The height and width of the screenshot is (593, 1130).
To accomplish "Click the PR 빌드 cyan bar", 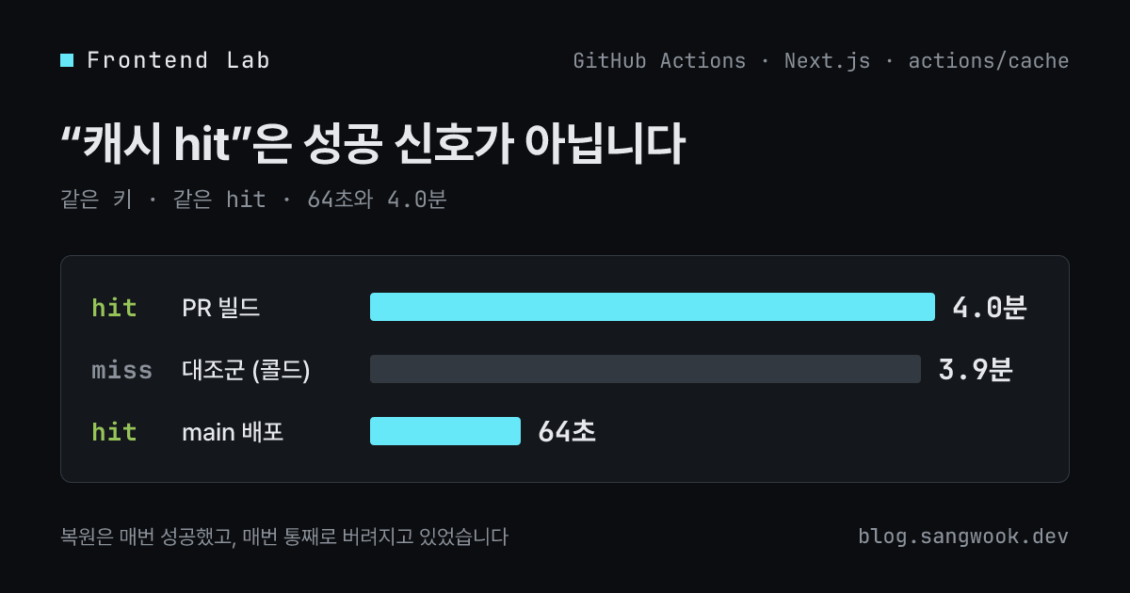I will coord(653,307).
